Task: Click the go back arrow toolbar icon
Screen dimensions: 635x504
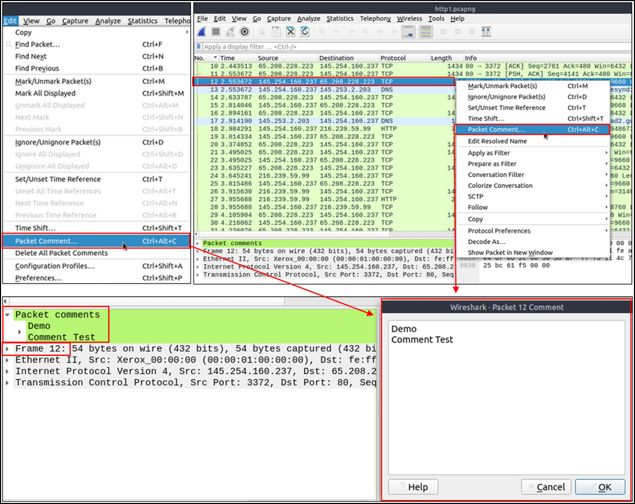Action: [x=337, y=32]
